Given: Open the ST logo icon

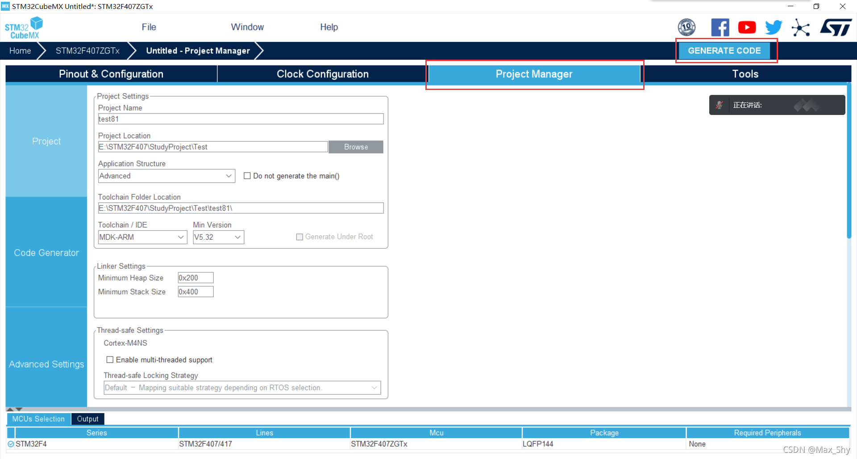Looking at the screenshot, I should [x=836, y=28].
